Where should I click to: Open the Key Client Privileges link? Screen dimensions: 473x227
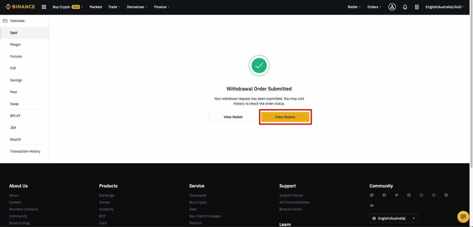(205, 216)
